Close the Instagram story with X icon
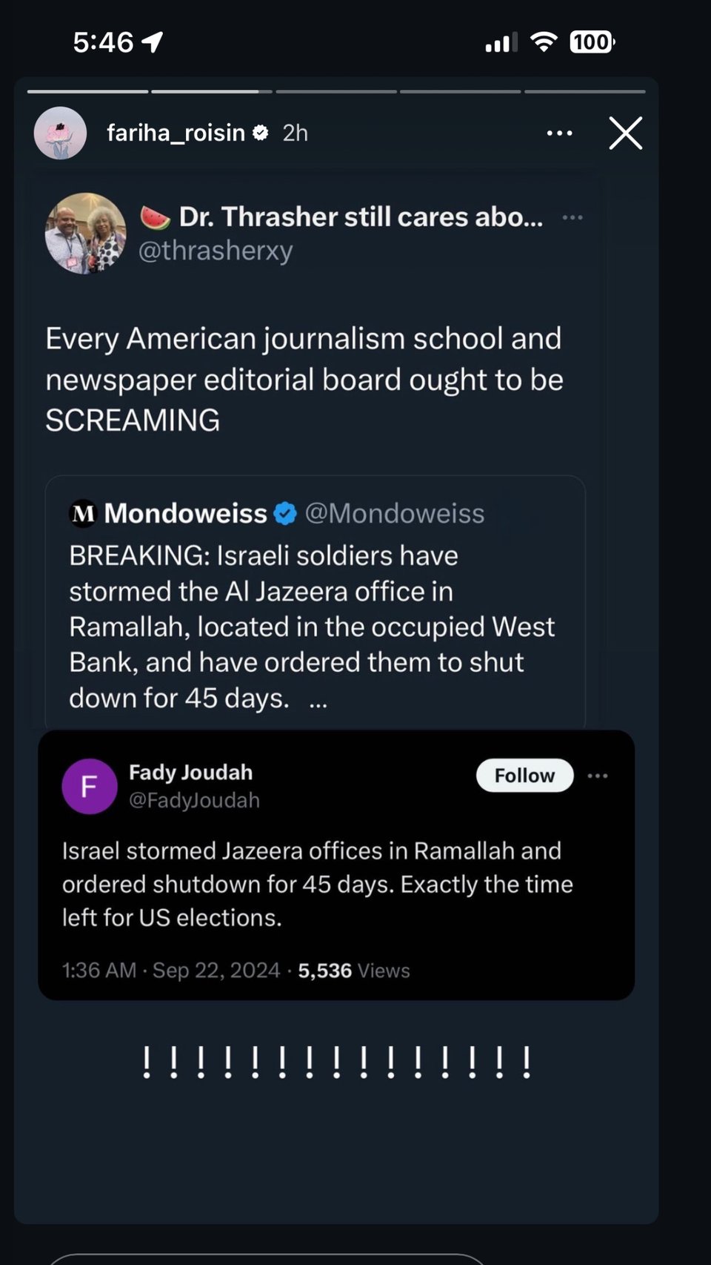711x1265 pixels. click(x=626, y=133)
